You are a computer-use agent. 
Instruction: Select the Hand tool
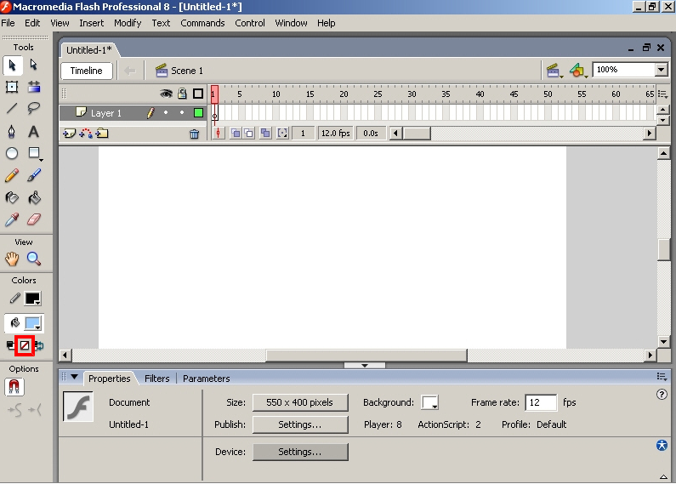click(x=12, y=259)
